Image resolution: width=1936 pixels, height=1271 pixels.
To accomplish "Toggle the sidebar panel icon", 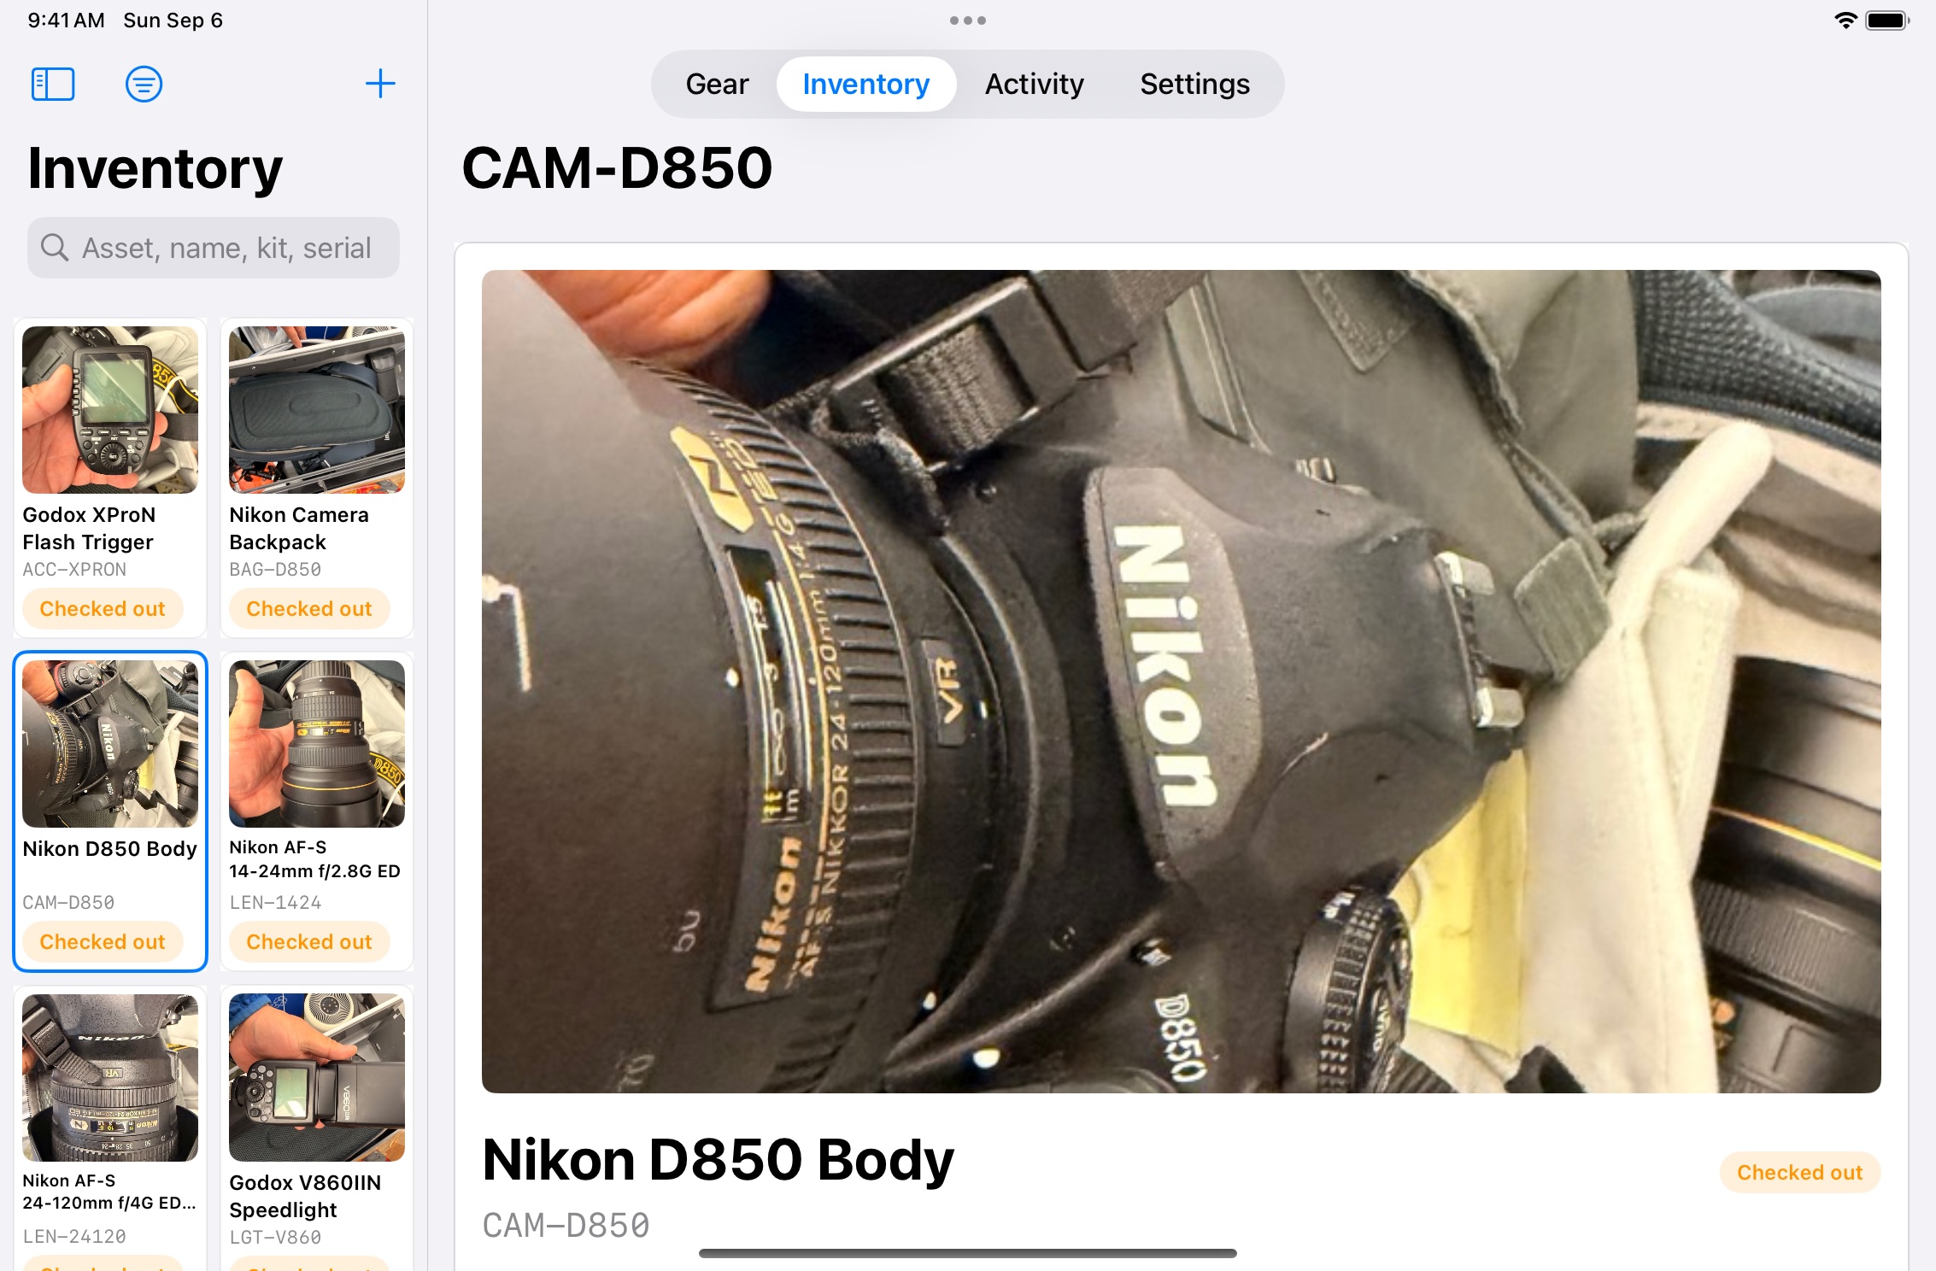I will coord(53,84).
